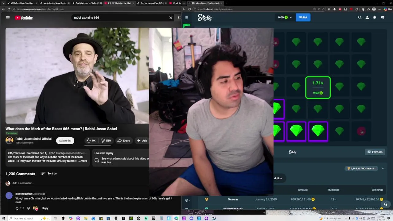Image resolution: width=393 pixels, height=221 pixels.
Task: Open a new tab in Stake browser window
Action: coord(227,3)
